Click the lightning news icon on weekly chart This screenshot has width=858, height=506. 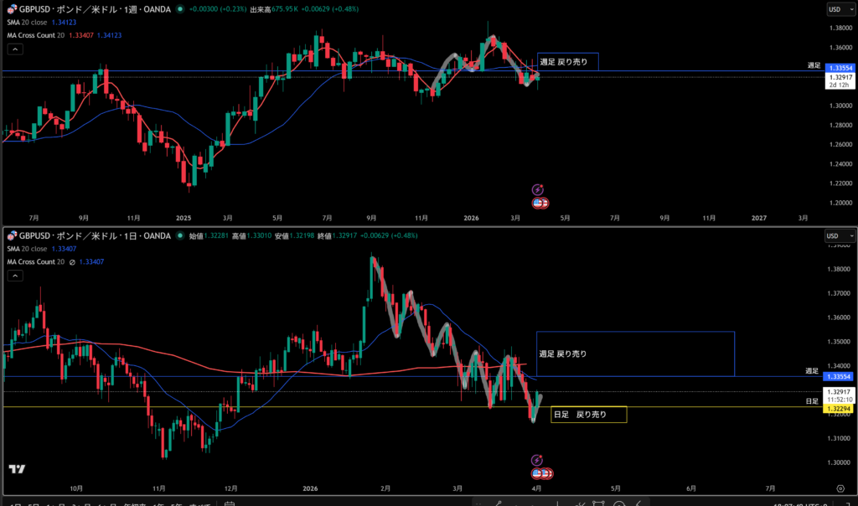[x=540, y=190]
